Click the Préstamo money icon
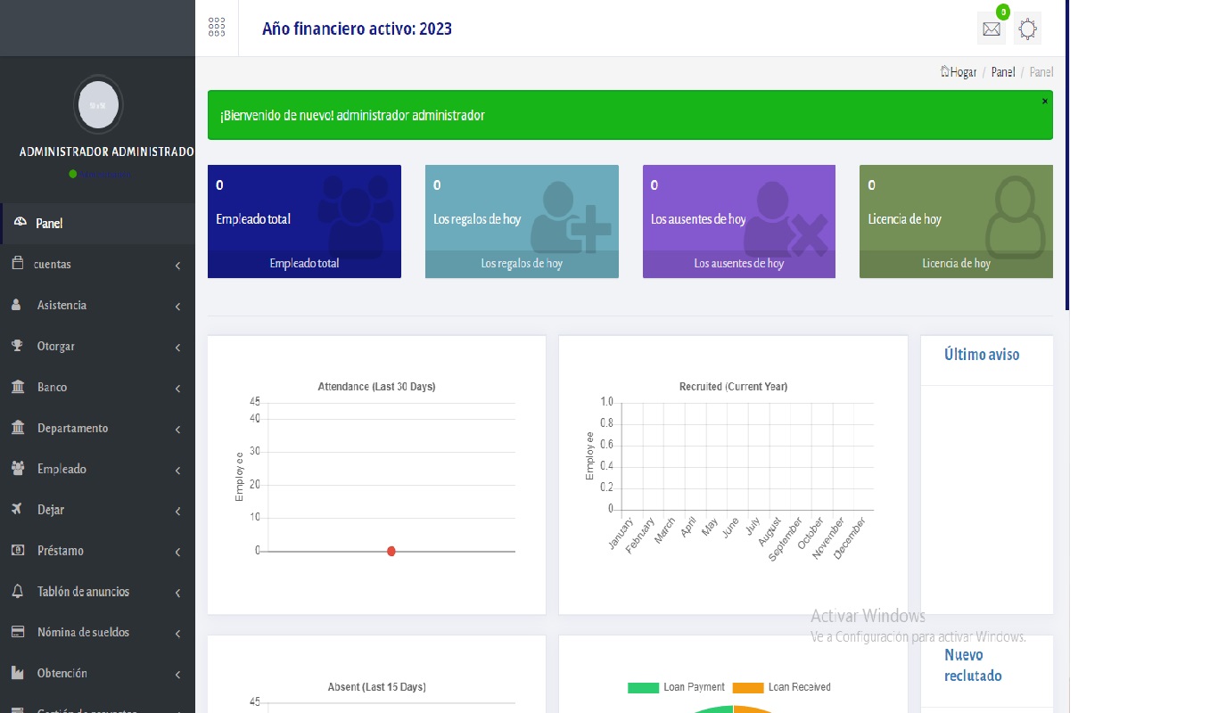This screenshot has height=713, width=1218. pos(17,550)
